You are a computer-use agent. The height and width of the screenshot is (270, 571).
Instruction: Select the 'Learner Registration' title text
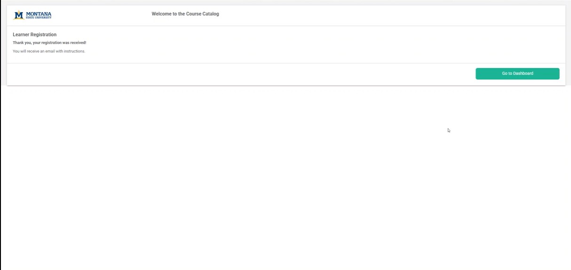click(35, 35)
